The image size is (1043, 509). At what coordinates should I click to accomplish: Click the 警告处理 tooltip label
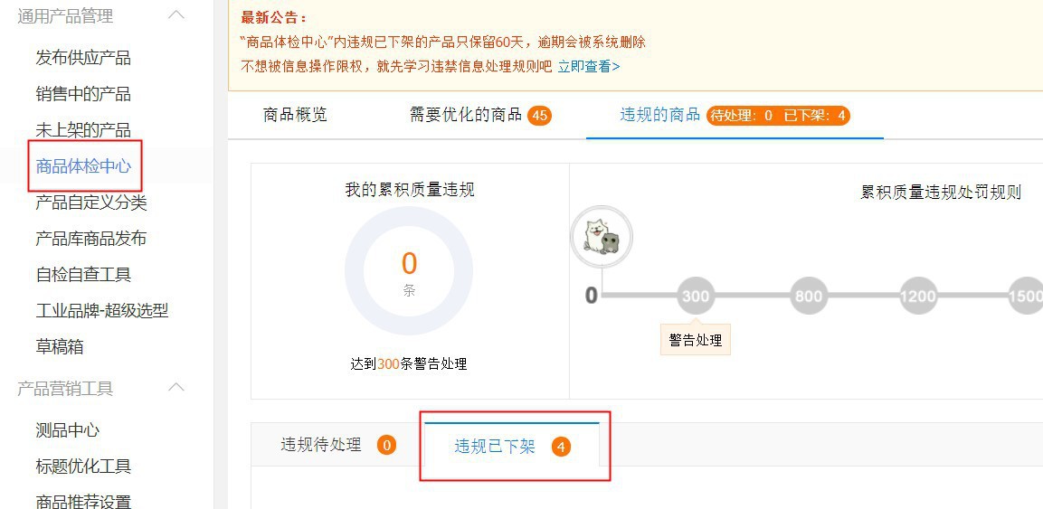click(695, 340)
